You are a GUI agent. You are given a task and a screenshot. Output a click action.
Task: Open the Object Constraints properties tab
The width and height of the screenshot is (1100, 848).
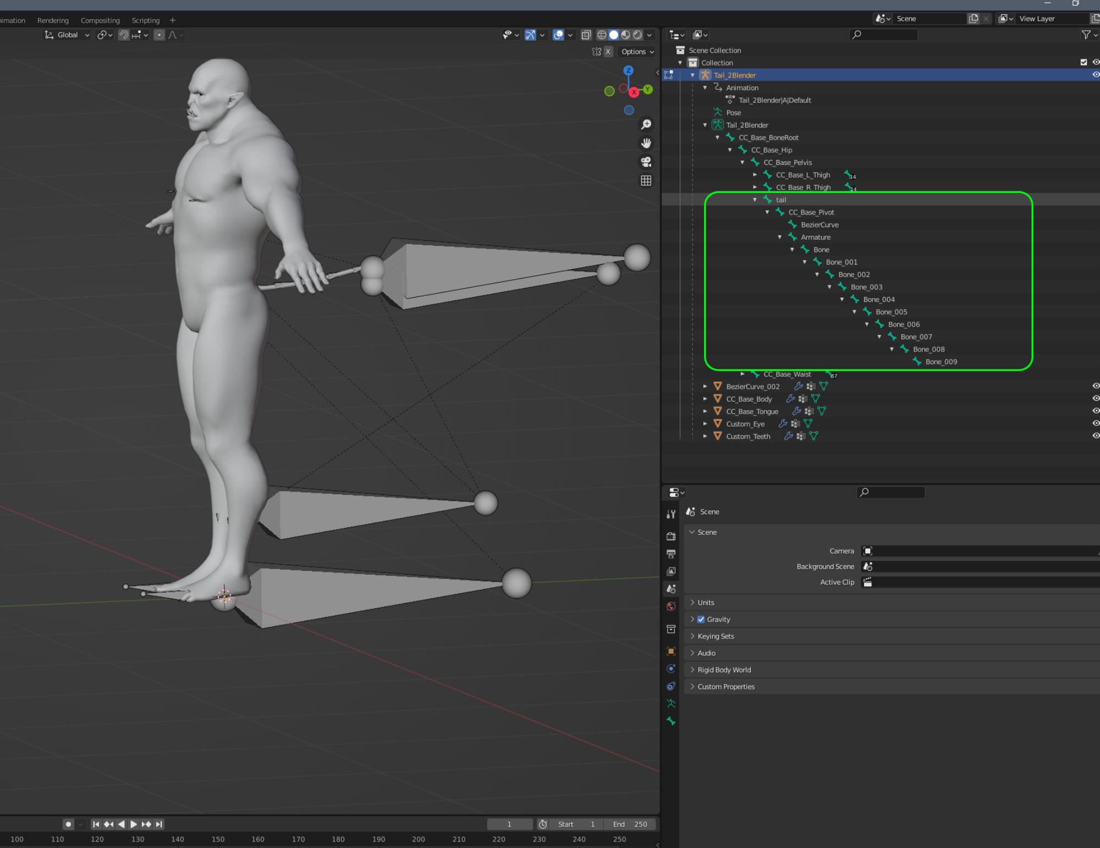pos(671,686)
